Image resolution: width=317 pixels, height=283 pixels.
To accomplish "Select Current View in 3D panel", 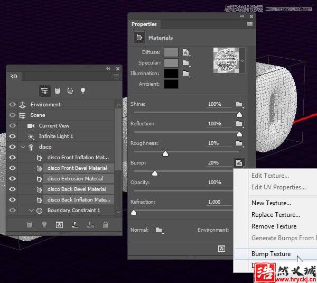I will click(54, 126).
